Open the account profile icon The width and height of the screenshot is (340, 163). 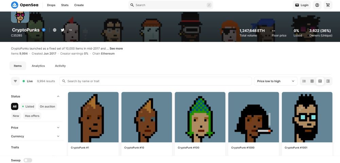coord(317,5)
